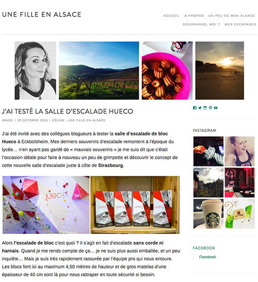Select Un peu de mon Alsace menu
Image resolution: width=258 pixels, height=282 pixels.
[232, 15]
